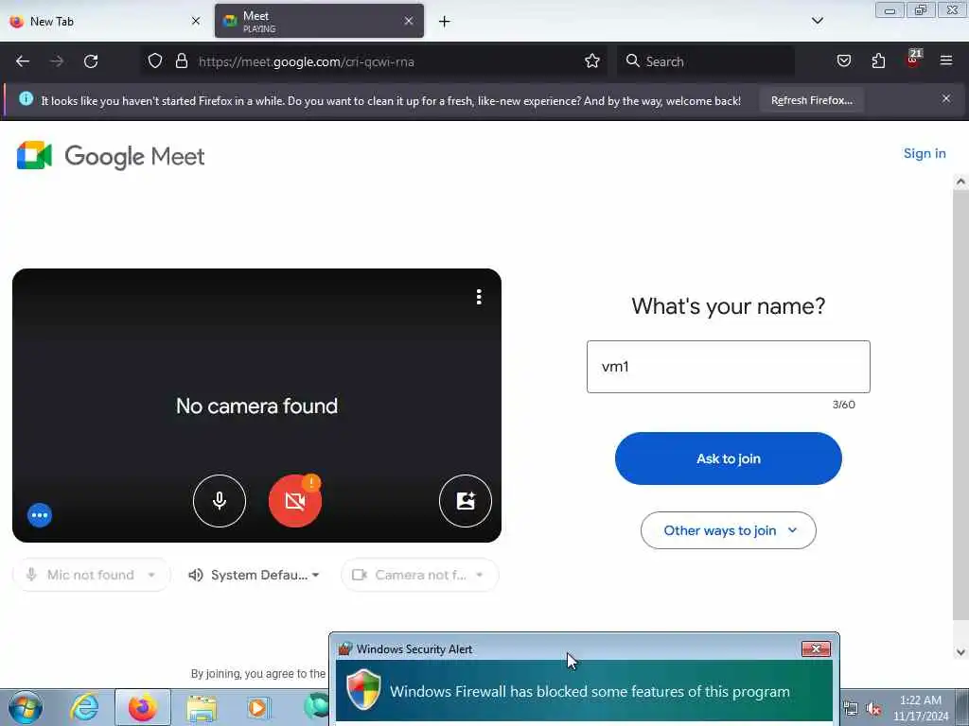Close the New Tab tab
The height and width of the screenshot is (726, 969).
(195, 21)
